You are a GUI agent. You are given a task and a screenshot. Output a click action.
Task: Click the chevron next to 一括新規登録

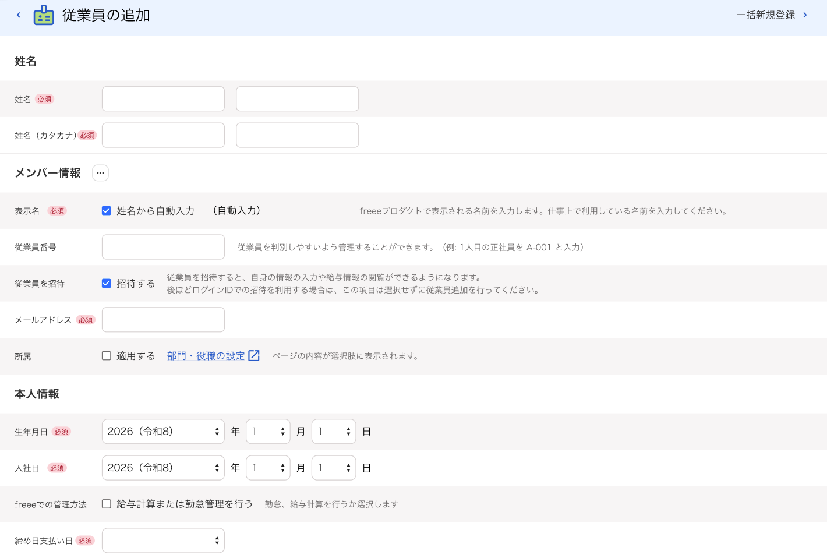805,15
